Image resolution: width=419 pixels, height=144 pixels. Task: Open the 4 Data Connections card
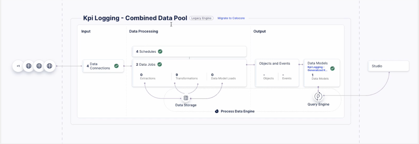pos(100,66)
